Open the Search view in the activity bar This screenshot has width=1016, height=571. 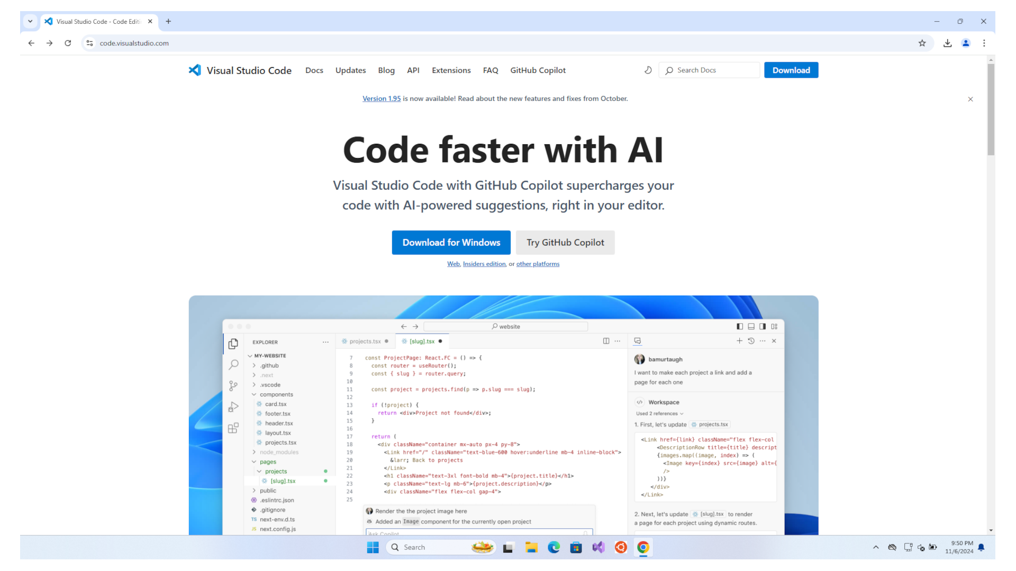pyautogui.click(x=233, y=364)
